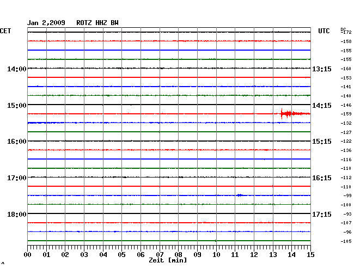This screenshot has width=354, height=269.
Task: Click the DC offset value "-127"
Action: (x=346, y=132)
